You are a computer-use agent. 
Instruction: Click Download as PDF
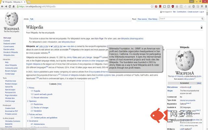(11, 111)
